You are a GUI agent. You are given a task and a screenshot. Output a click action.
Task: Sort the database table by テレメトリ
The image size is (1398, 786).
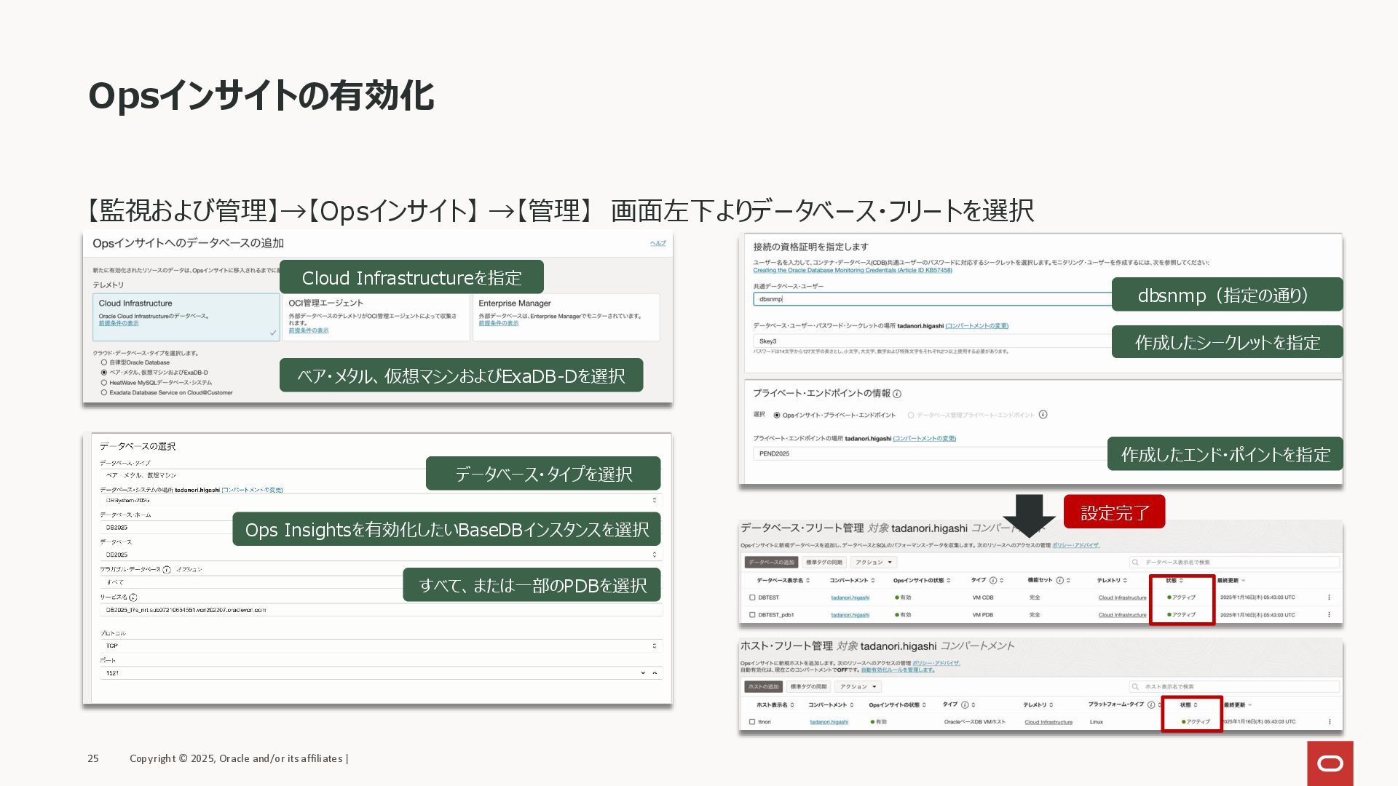tap(1112, 580)
